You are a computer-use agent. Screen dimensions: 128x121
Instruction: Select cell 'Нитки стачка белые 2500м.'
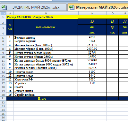[46, 53]
